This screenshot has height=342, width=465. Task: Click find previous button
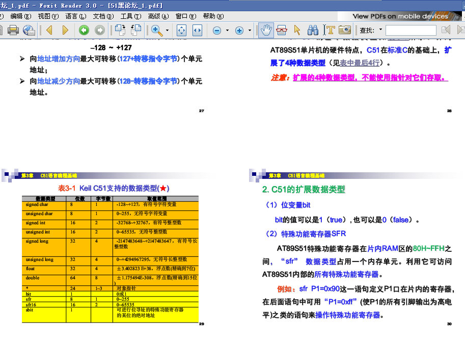coord(446,30)
